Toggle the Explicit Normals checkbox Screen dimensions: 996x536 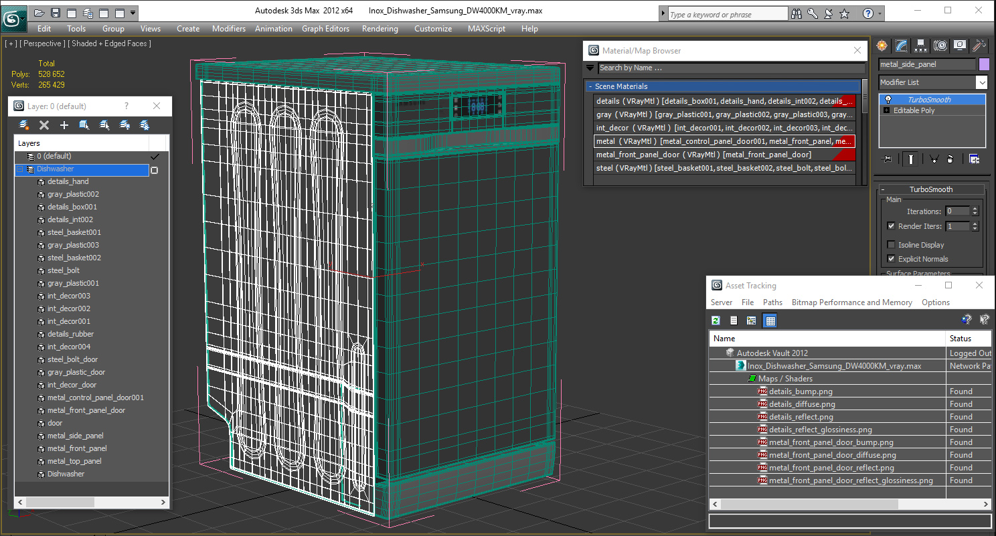(891, 259)
